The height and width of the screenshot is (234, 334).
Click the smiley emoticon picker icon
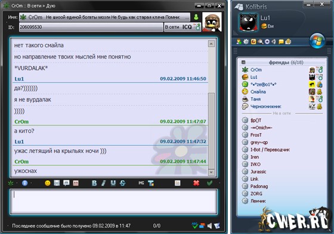48,183
